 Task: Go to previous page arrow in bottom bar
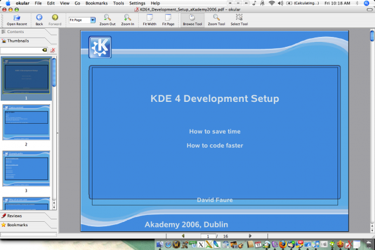click(183, 236)
